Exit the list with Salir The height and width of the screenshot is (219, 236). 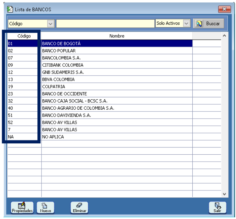coord(217,208)
